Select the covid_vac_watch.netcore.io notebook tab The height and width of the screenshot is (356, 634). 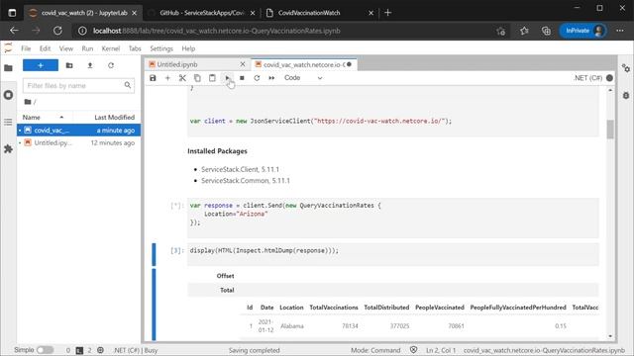[304, 64]
